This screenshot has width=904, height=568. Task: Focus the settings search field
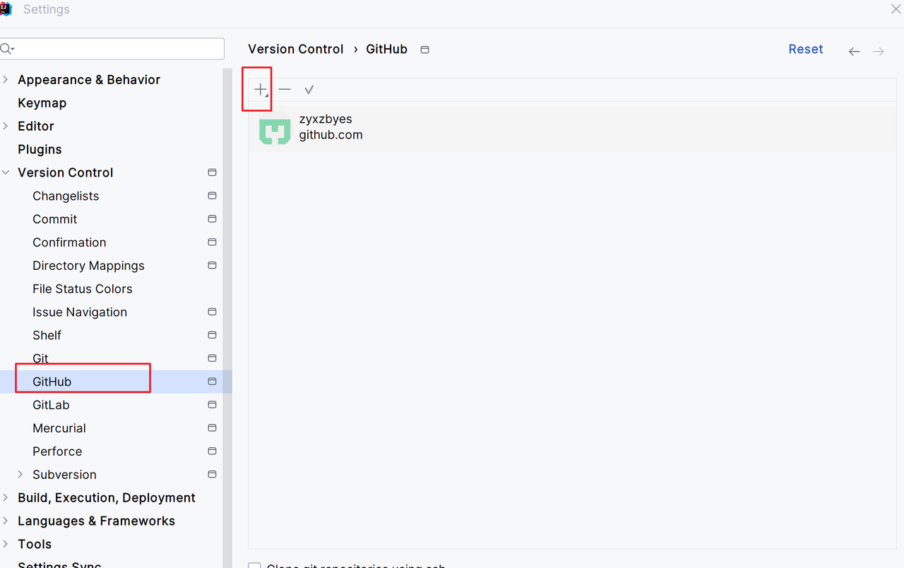coord(113,49)
